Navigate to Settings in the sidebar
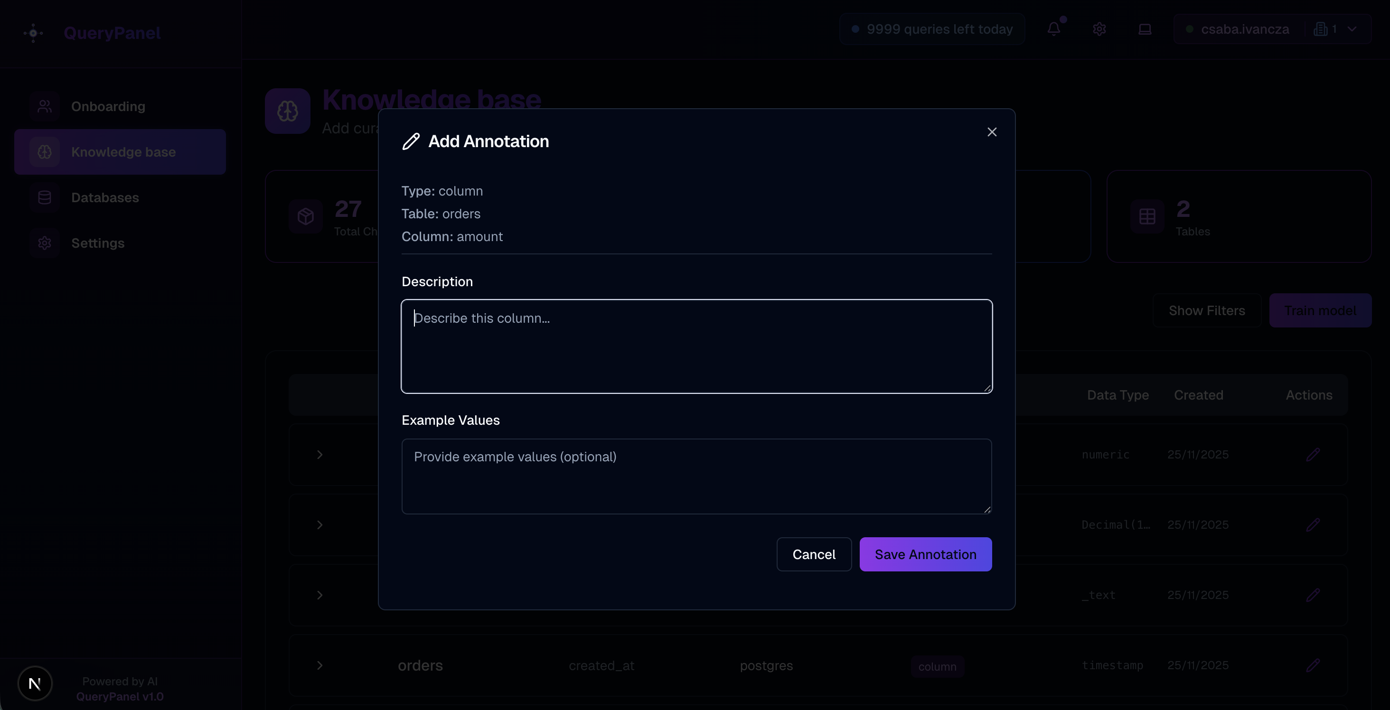Screen dimensions: 1390x710 coord(98,243)
